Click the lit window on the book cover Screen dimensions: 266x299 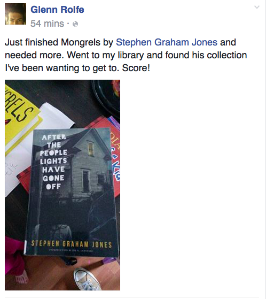(x=91, y=149)
